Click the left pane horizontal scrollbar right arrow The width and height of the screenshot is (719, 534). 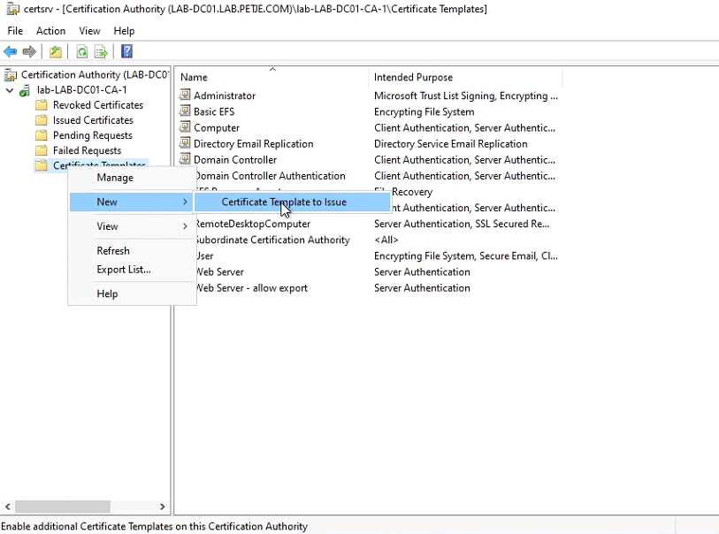[162, 507]
